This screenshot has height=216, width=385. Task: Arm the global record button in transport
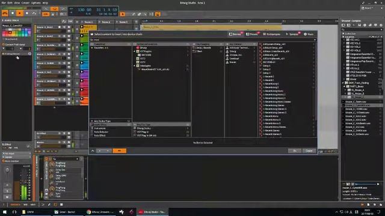point(27,13)
